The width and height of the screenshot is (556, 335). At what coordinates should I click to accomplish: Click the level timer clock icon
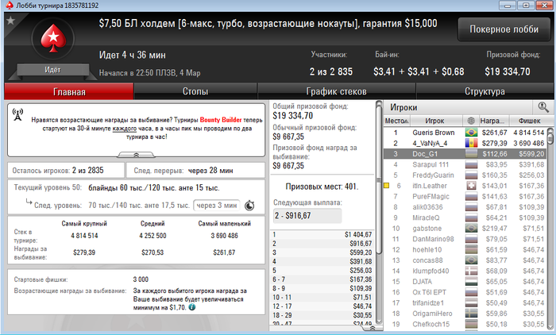click(x=249, y=206)
